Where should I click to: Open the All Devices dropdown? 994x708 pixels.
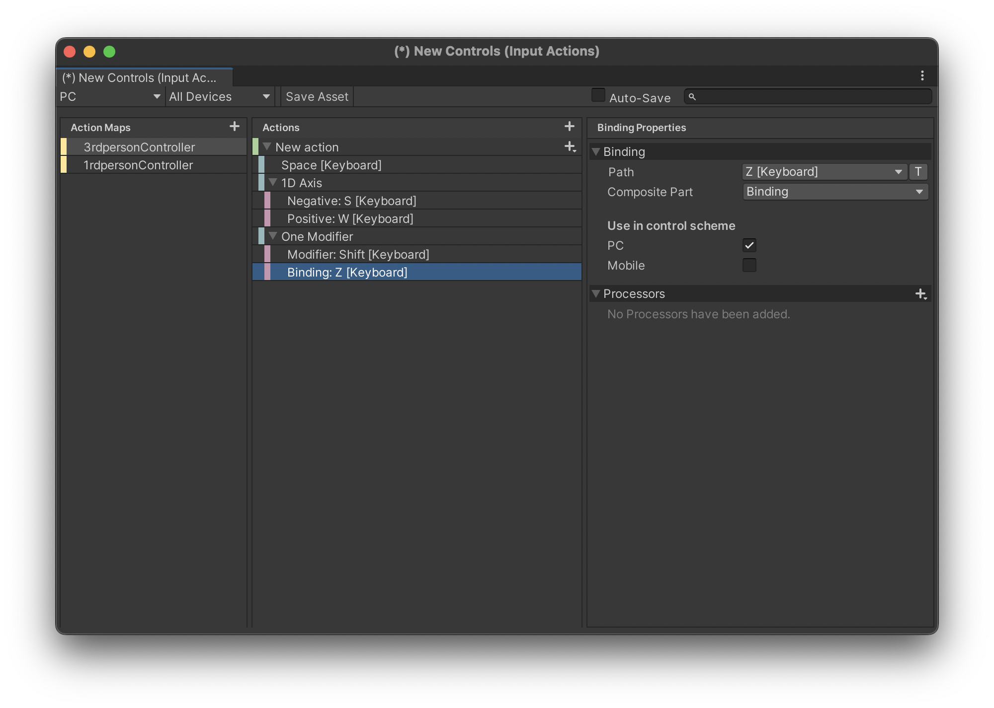point(219,97)
